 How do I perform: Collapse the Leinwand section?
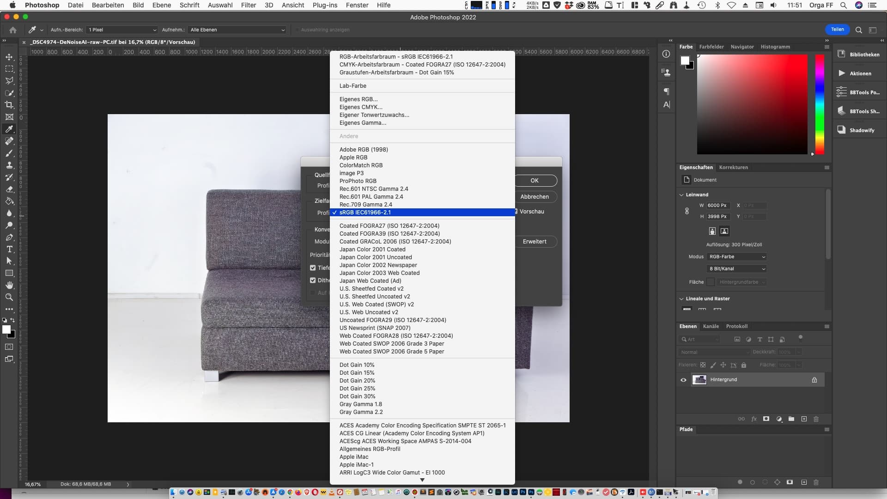tap(681, 195)
